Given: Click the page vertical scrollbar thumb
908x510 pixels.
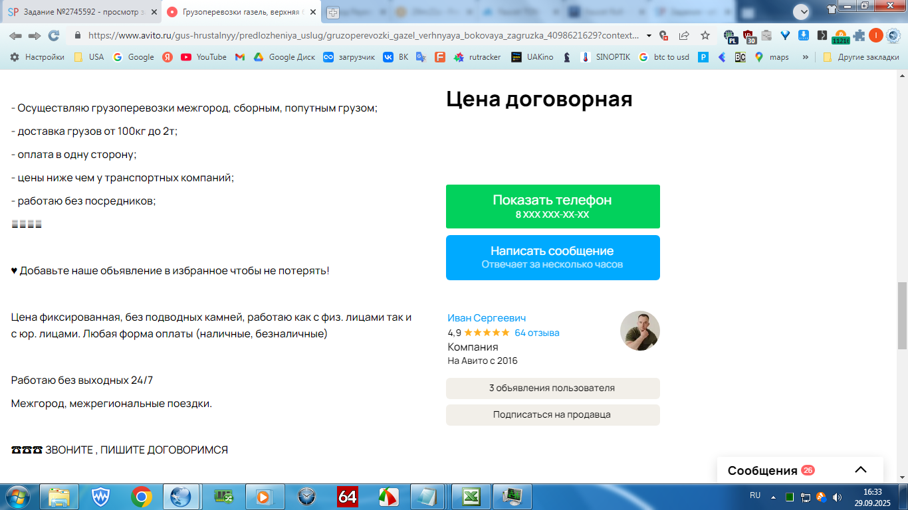Looking at the screenshot, I should pos(902,315).
